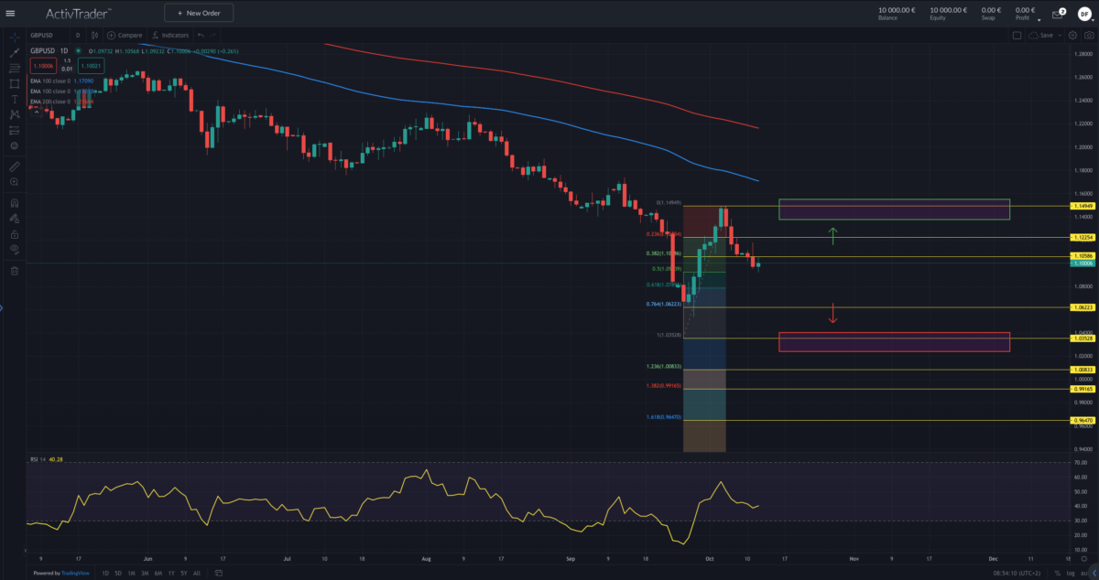Toggle Magnet mode in the drawing toolbar
Image resolution: width=1099 pixels, height=580 pixels.
(14, 201)
